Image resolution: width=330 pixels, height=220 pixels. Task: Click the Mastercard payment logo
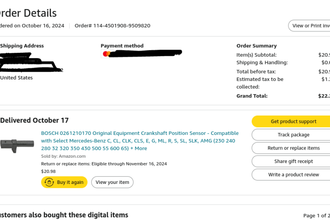click(x=106, y=54)
